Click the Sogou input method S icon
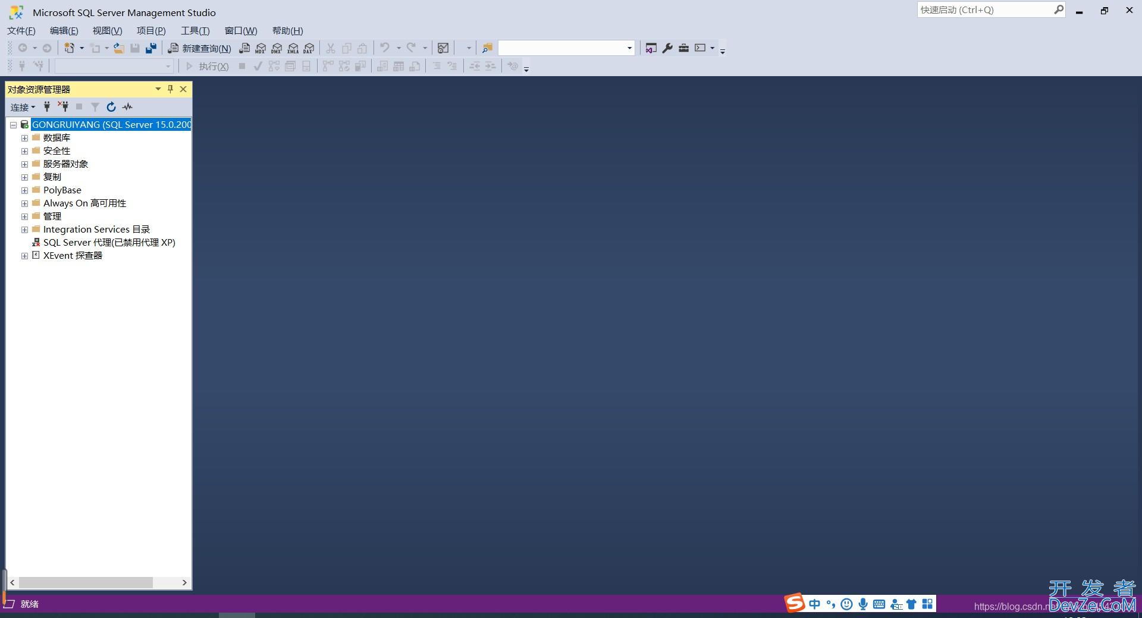1142x618 pixels. [x=795, y=603]
